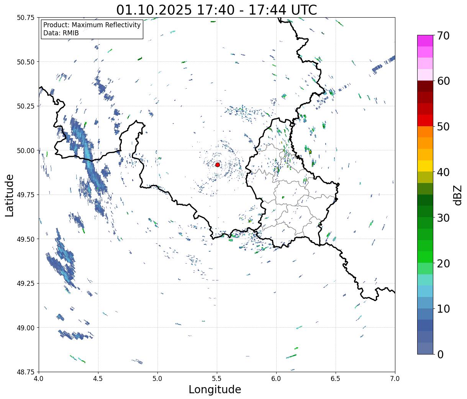Click the 0 tick label on colorbar
This screenshot has width=467, height=399.
pos(440,354)
